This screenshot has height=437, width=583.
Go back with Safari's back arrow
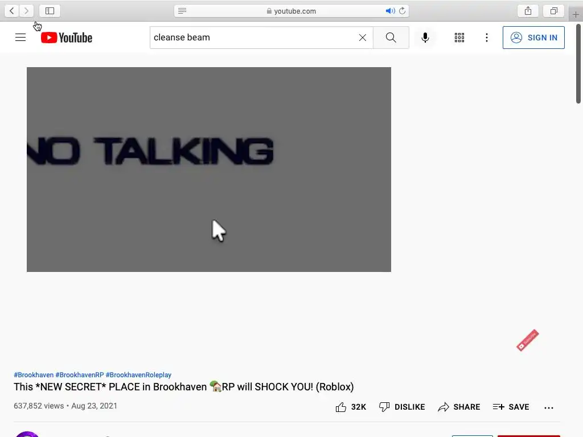point(11,11)
